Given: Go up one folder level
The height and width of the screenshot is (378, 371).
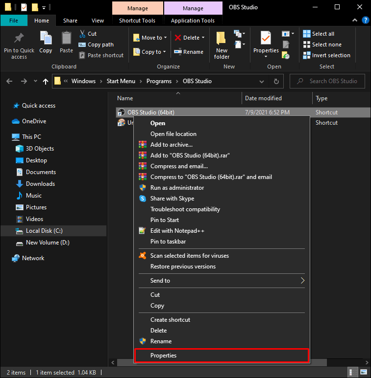Looking at the screenshot, I should (x=46, y=82).
